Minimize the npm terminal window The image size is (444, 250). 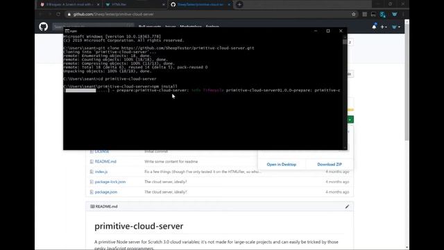[316, 31]
